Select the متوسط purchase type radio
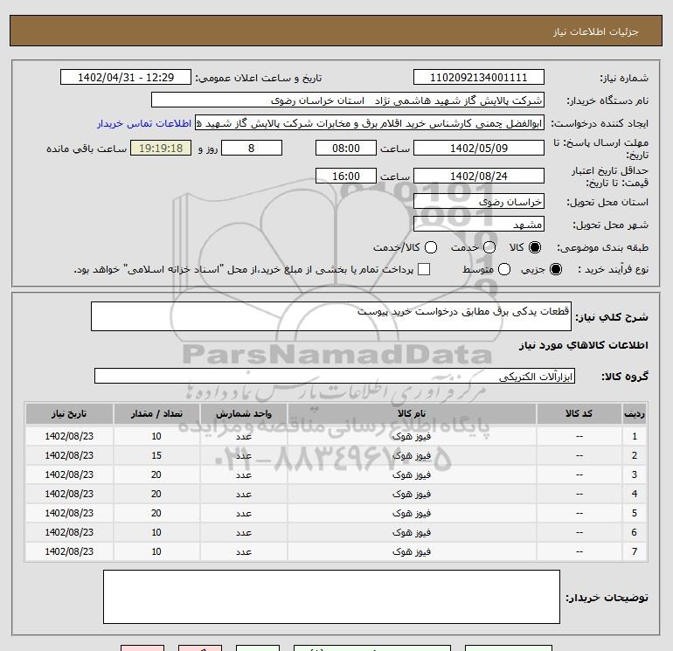This screenshot has height=651, width=673. pos(504,269)
